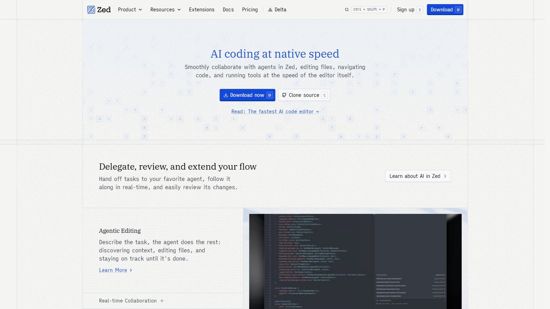
Task: Click the 'Agentic Editing' heading
Action: (x=120, y=231)
